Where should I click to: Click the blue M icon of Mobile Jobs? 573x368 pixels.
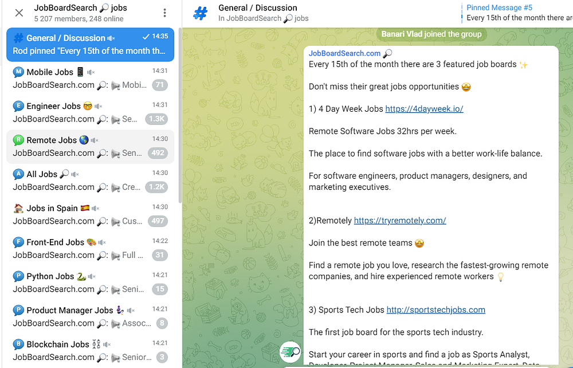point(18,72)
